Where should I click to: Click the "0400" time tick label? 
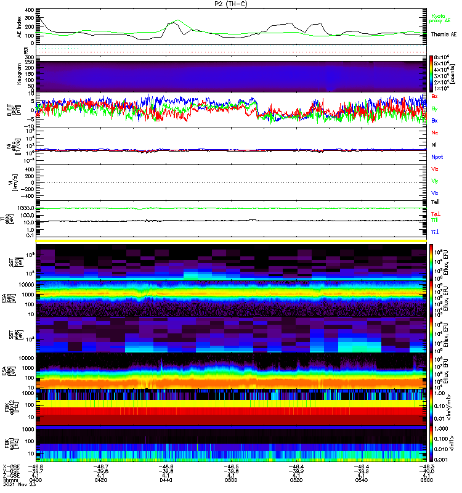coord(36,480)
